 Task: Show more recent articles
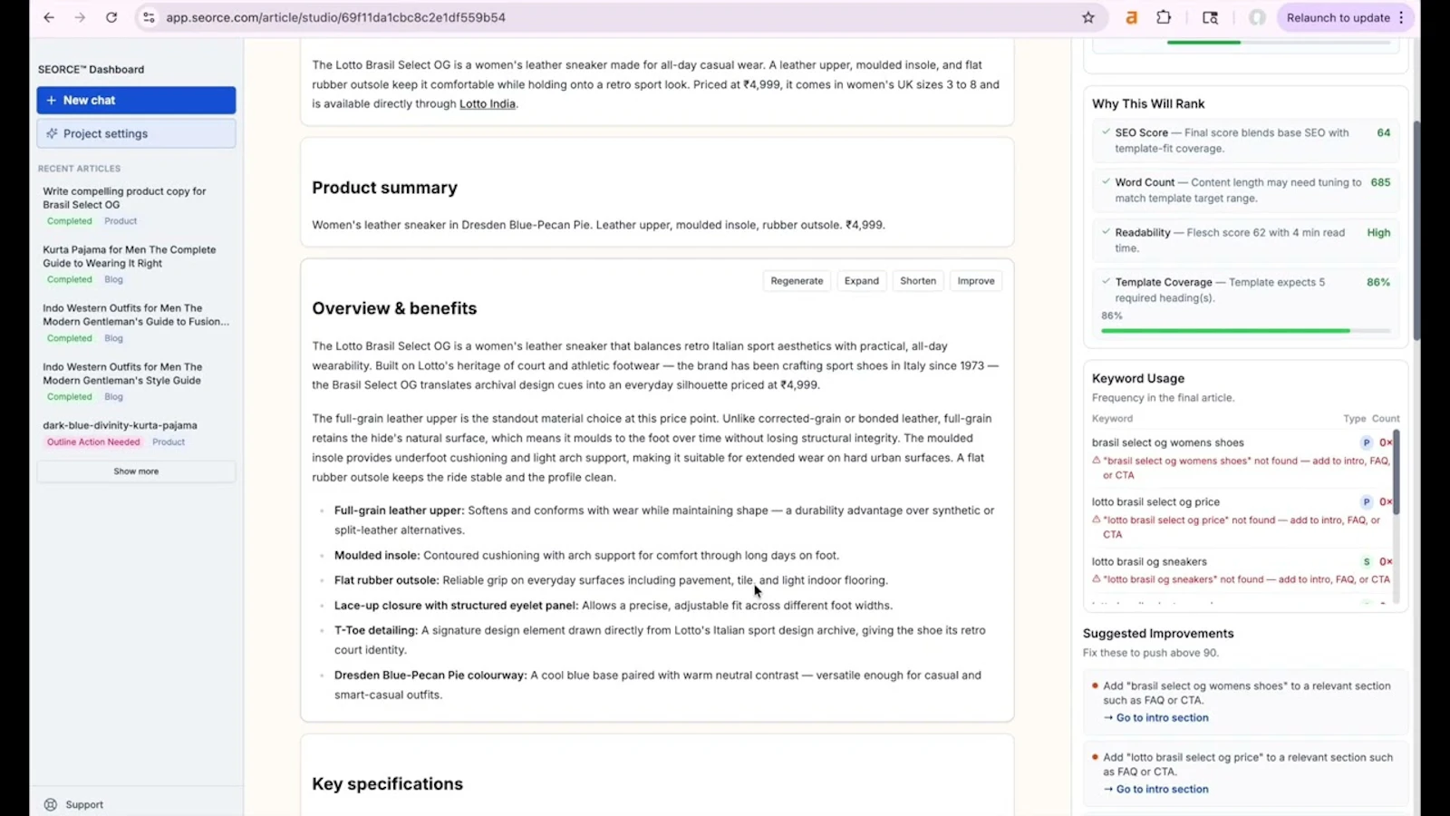click(136, 471)
